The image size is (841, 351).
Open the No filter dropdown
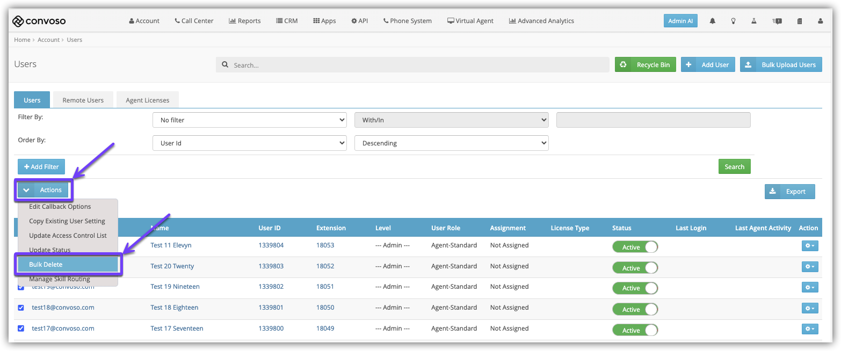coord(250,120)
